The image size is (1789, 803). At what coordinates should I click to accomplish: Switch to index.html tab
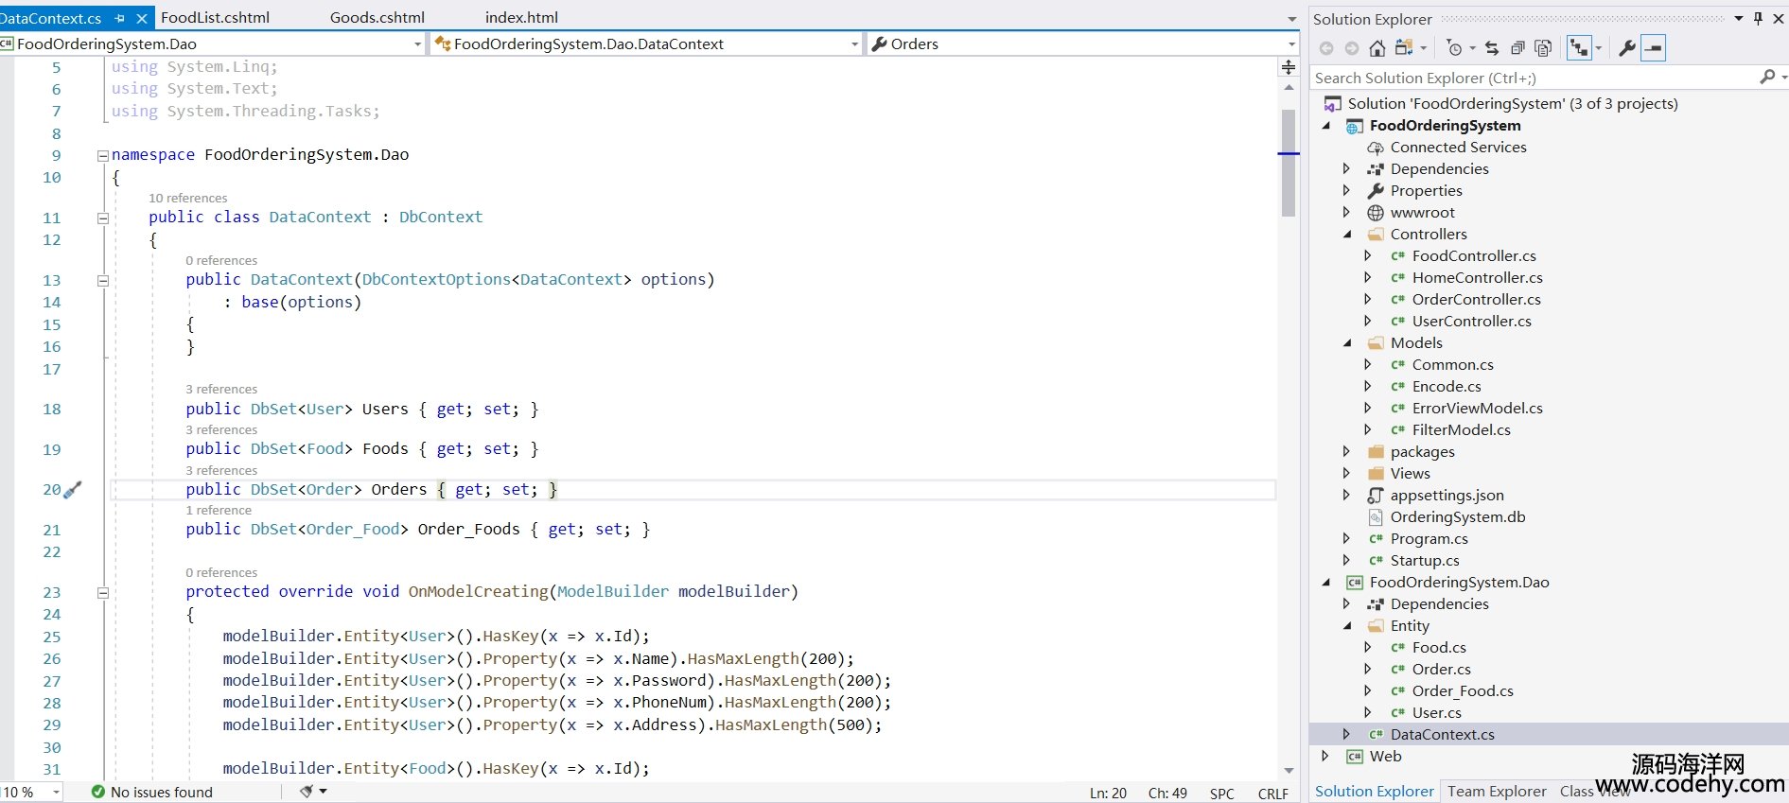521,17
